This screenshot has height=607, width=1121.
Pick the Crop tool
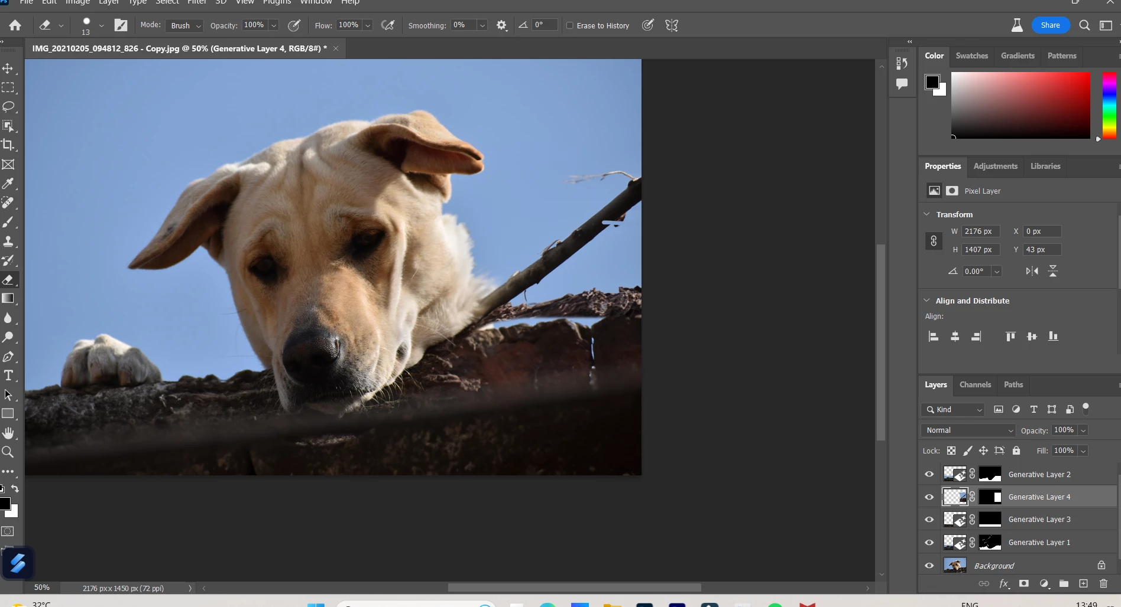(x=8, y=145)
